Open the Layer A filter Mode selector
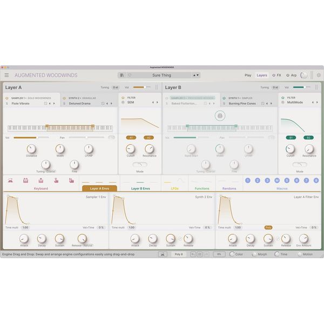The width and height of the screenshot is (324, 324). (140, 165)
